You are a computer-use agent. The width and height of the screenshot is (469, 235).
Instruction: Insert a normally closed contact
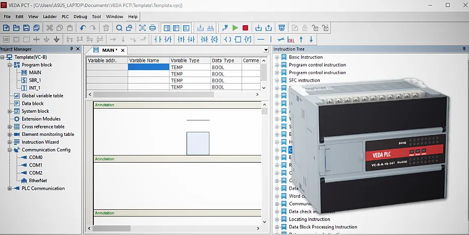168,39
